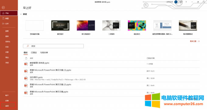Select 帐户 in the sidebar
Viewport: 207px width, 110px height.
[x=7, y=95]
